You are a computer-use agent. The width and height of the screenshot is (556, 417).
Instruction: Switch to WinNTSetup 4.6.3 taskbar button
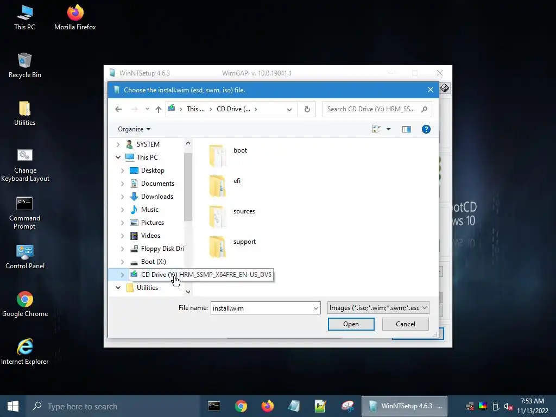[404, 406]
